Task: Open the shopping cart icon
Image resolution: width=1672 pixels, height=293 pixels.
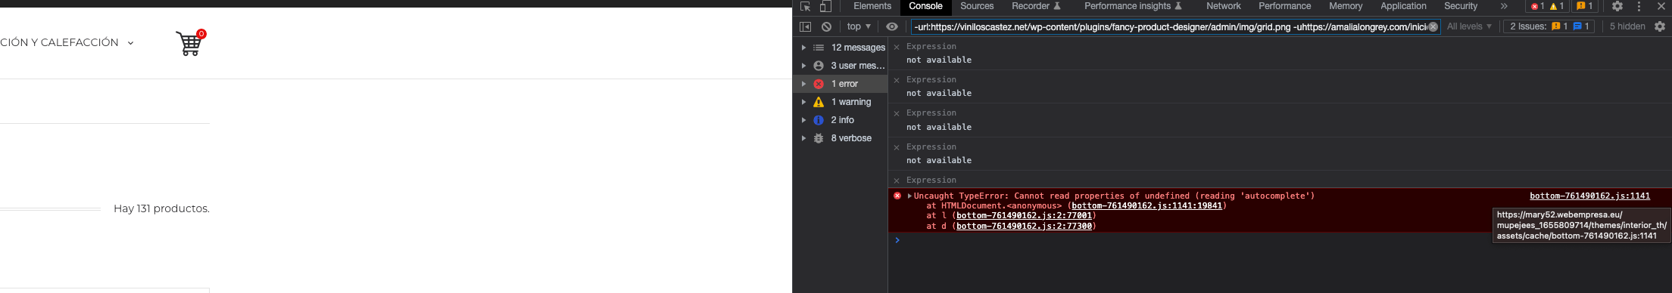Action: pyautogui.click(x=190, y=43)
